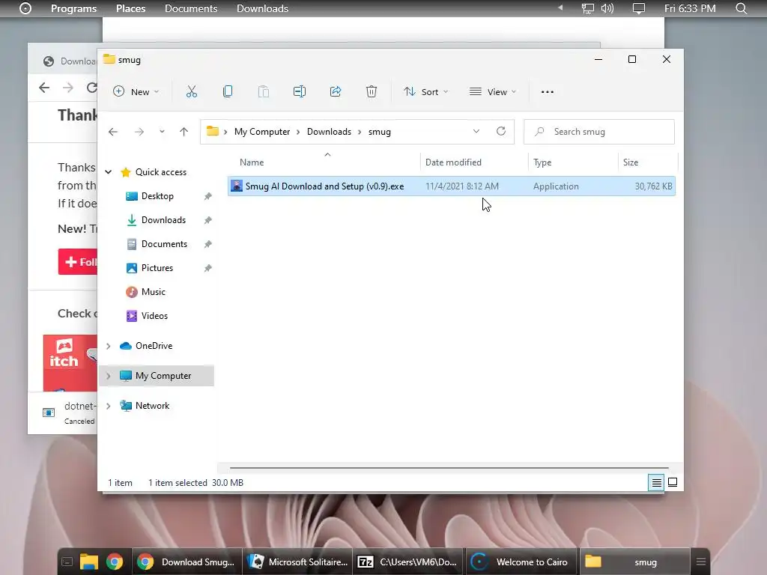The width and height of the screenshot is (767, 575).
Task: Open the View dropdown menu
Action: point(493,91)
